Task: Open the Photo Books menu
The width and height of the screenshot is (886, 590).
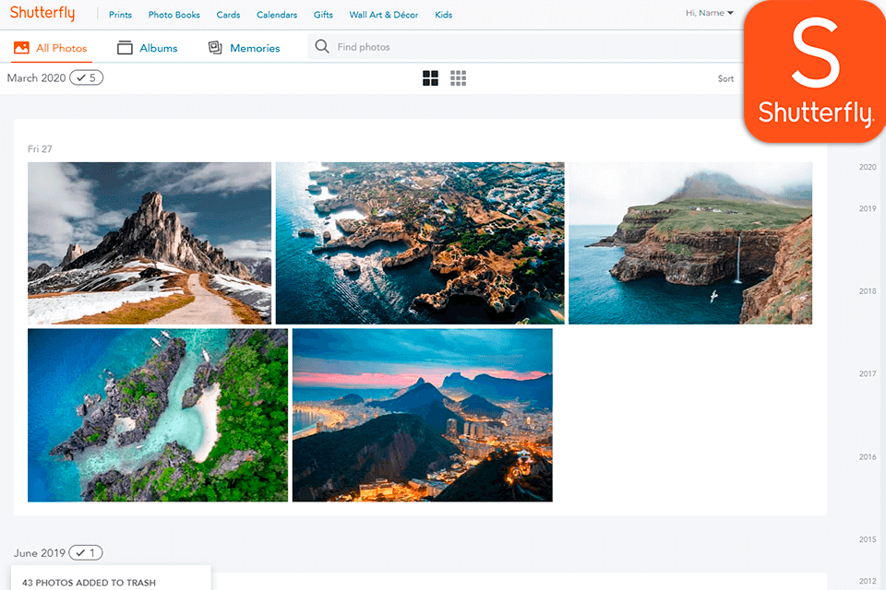Action: click(174, 15)
